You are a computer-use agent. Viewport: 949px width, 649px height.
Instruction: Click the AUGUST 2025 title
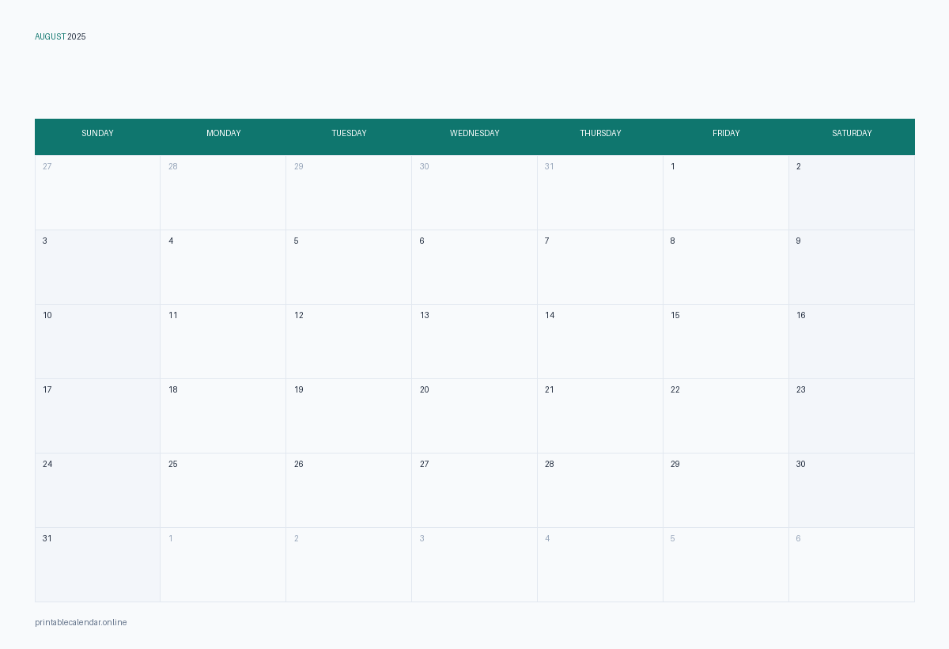[60, 36]
